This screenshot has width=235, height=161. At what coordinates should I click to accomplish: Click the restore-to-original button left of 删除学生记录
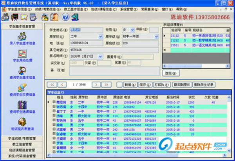click(x=182, y=85)
